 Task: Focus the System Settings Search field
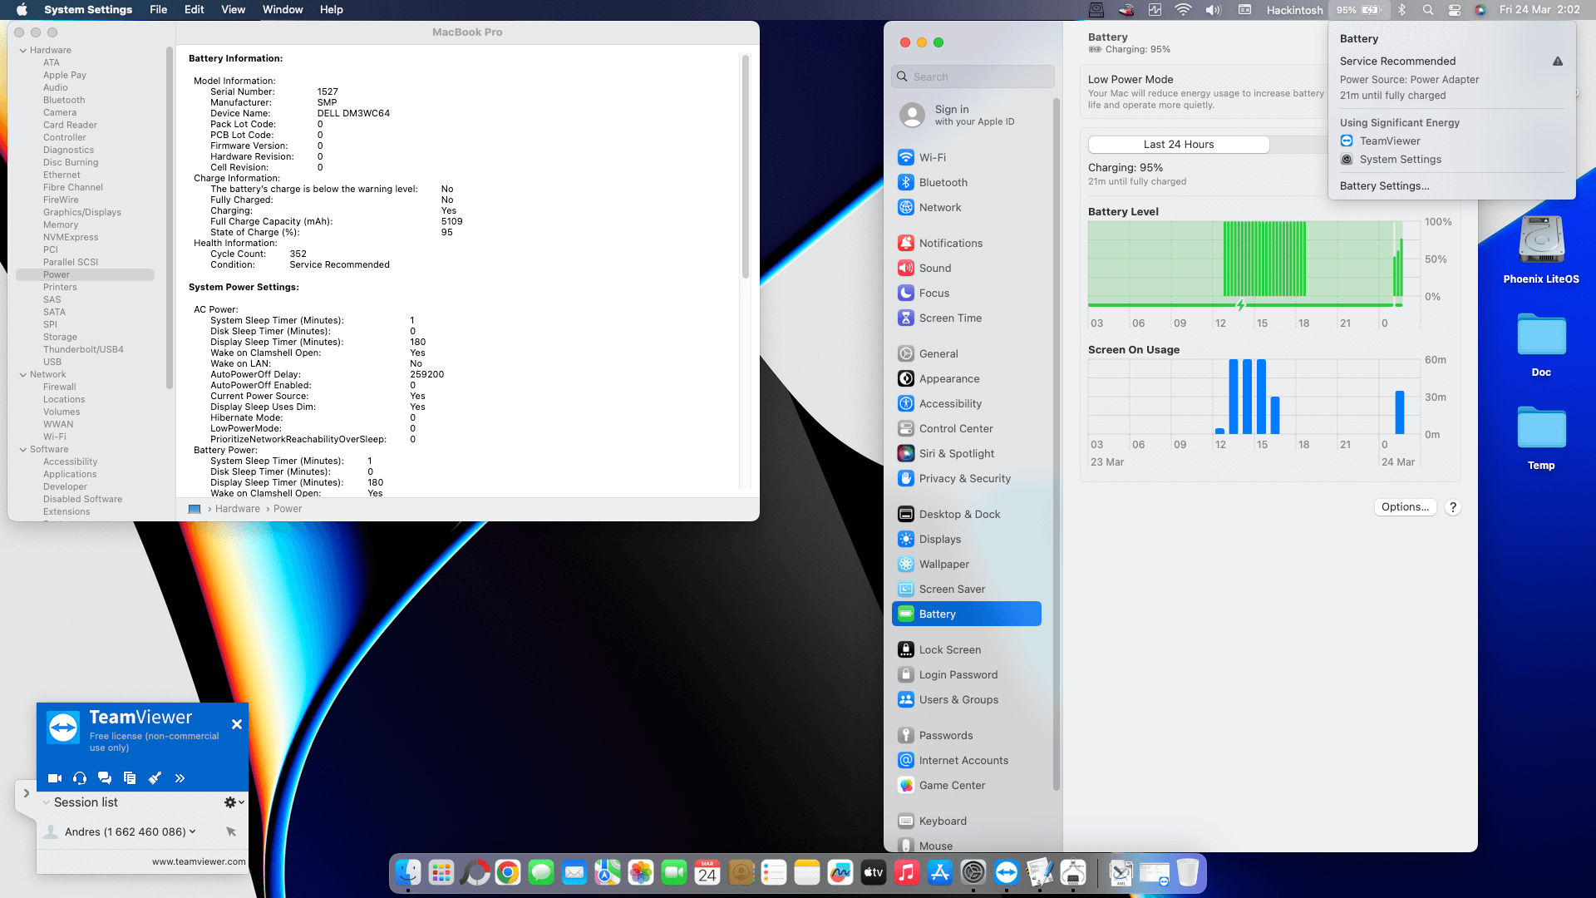(x=973, y=76)
